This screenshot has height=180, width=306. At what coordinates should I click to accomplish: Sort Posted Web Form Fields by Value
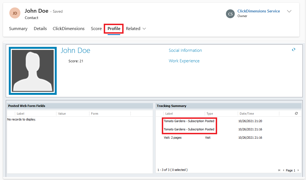click(x=62, y=114)
